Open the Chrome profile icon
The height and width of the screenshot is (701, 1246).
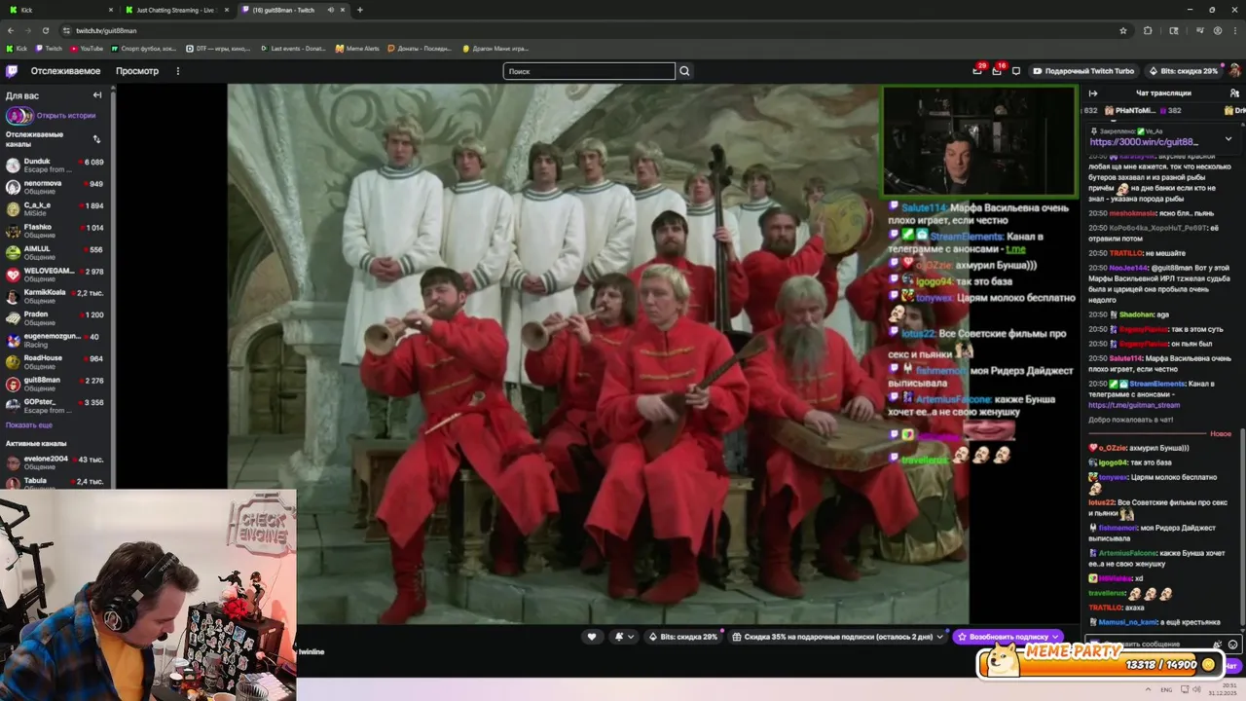click(1218, 30)
